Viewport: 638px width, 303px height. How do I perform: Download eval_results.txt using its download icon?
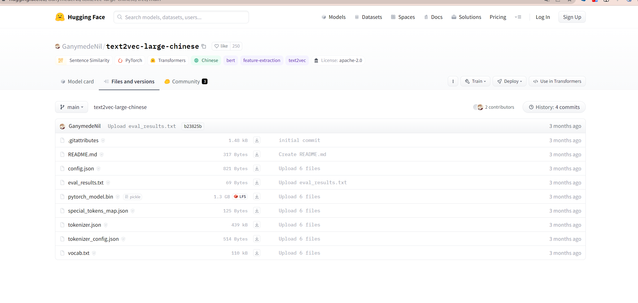257,182
